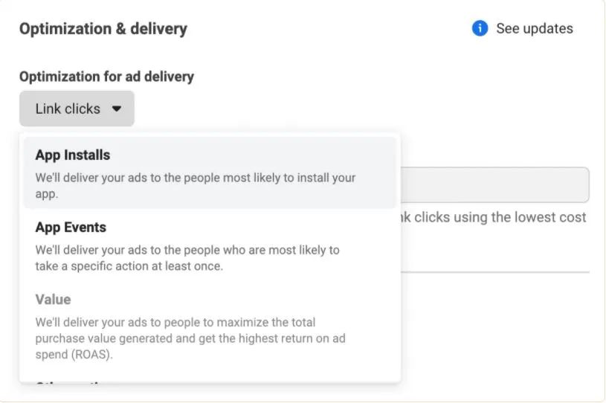The height and width of the screenshot is (403, 606).
Task: Click the App Installs description text
Action: point(195,186)
